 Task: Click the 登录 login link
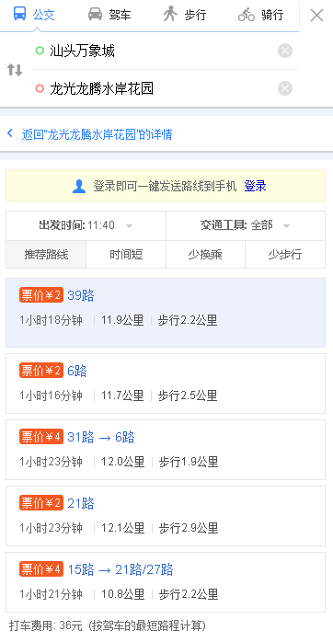255,187
